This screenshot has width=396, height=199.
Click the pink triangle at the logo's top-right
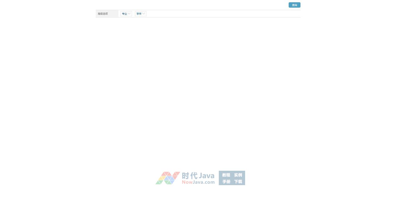pos(177,174)
